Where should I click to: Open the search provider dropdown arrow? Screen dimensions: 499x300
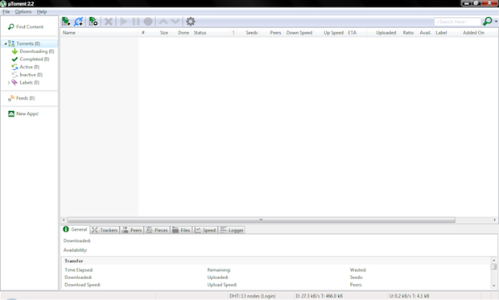496,22
